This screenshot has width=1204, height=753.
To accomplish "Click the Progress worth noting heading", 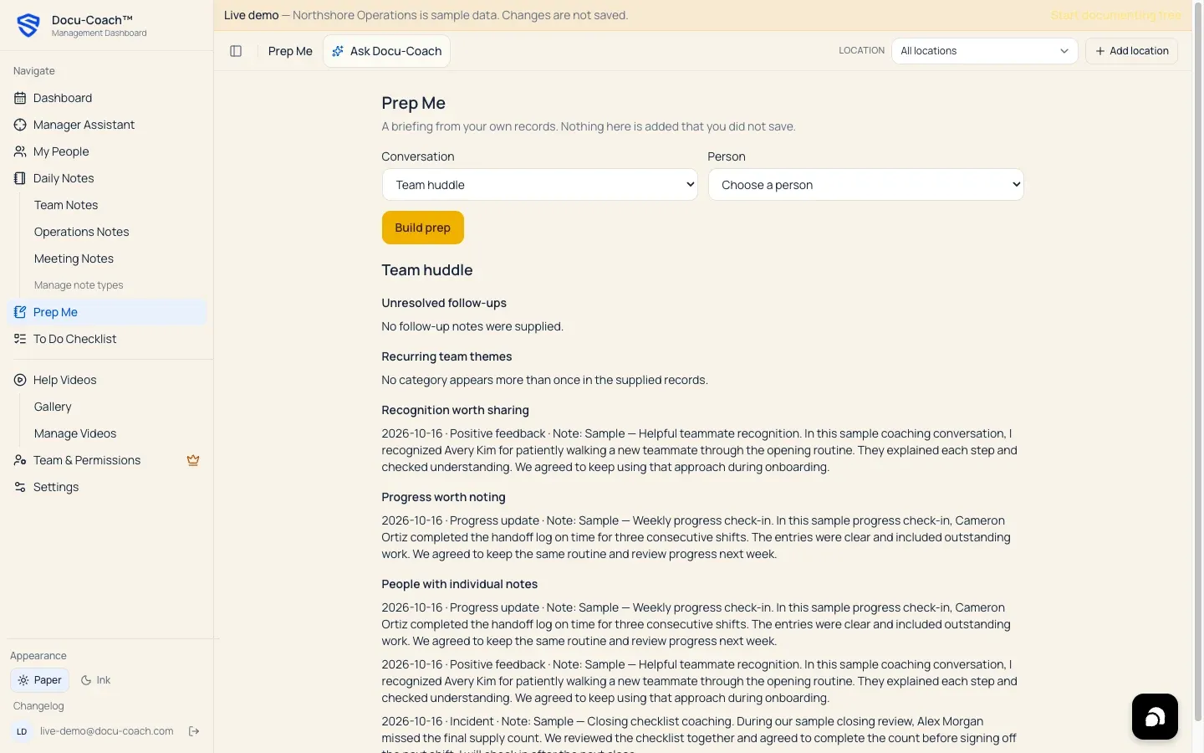I will point(444,497).
